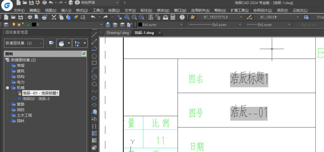Toggle layer freeze sun icon
The image size is (324, 152).
click(x=19, y=25)
